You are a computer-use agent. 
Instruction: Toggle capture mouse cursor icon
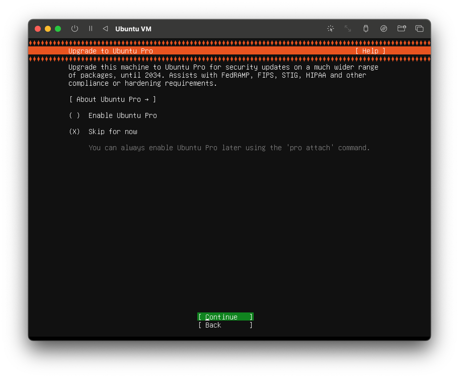330,28
